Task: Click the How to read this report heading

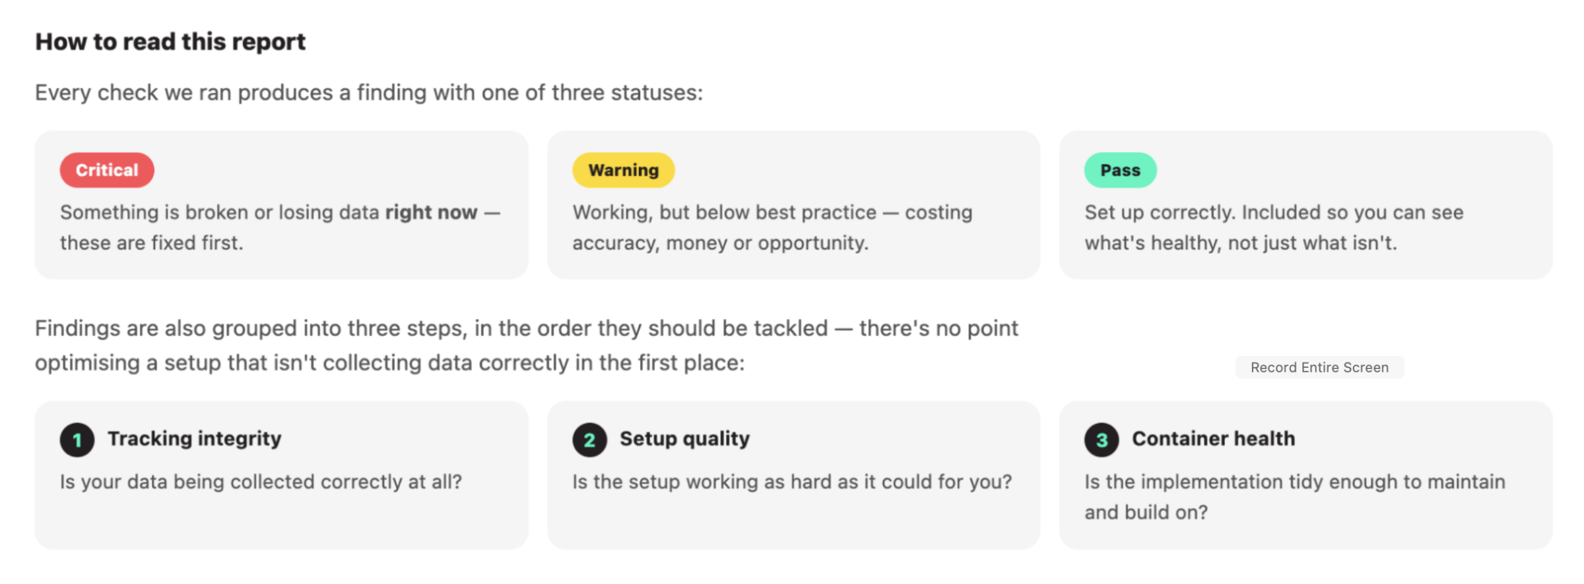Action: [x=170, y=42]
